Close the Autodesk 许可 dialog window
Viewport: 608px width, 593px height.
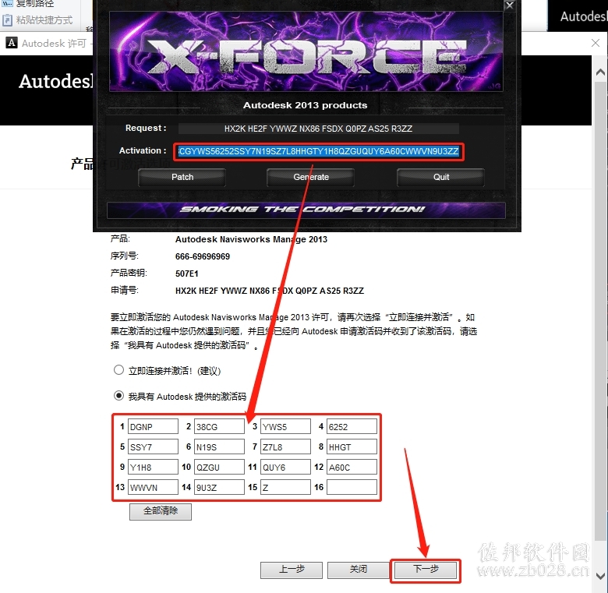coord(596,43)
